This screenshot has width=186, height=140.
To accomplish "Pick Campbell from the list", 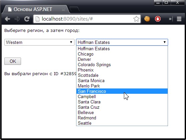I will click(122, 96).
